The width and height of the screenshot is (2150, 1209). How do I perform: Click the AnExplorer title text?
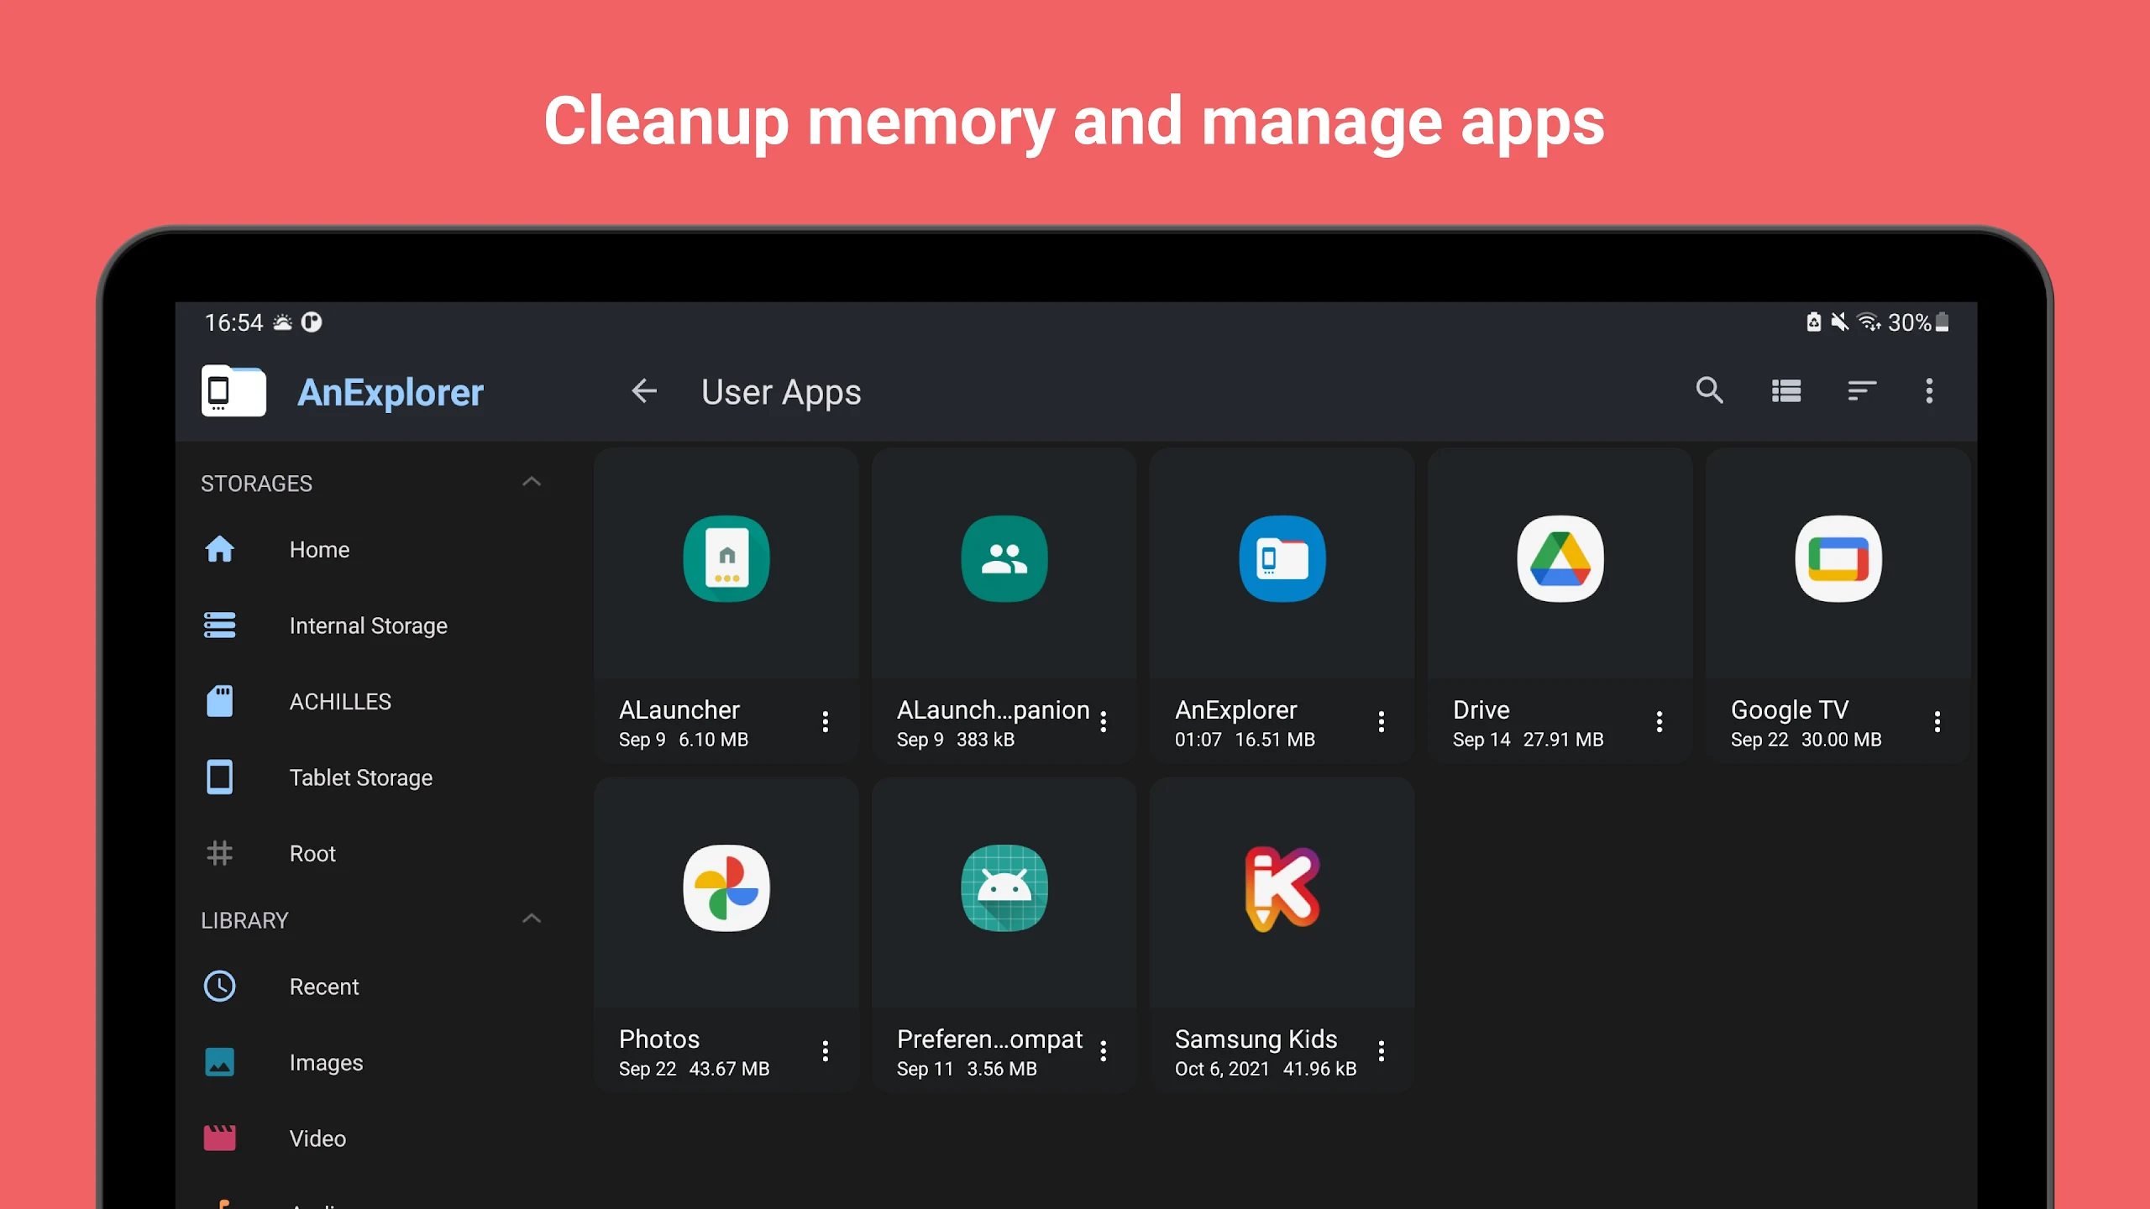tap(391, 393)
